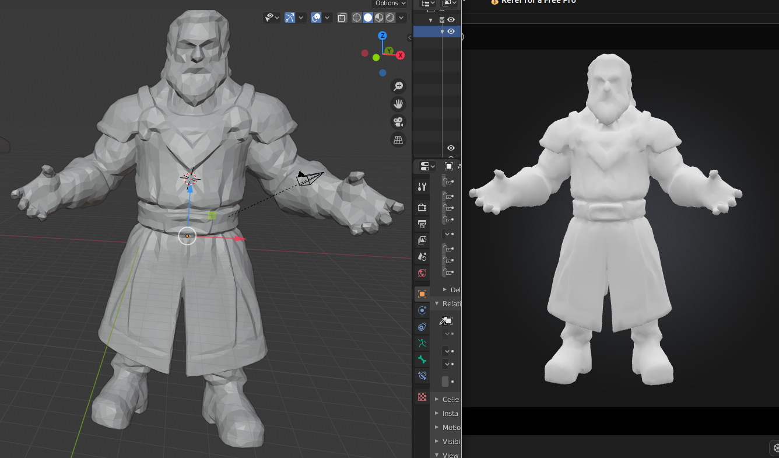Viewport: 779px width, 458px height.
Task: Open the Tool properties tab
Action: point(422,187)
